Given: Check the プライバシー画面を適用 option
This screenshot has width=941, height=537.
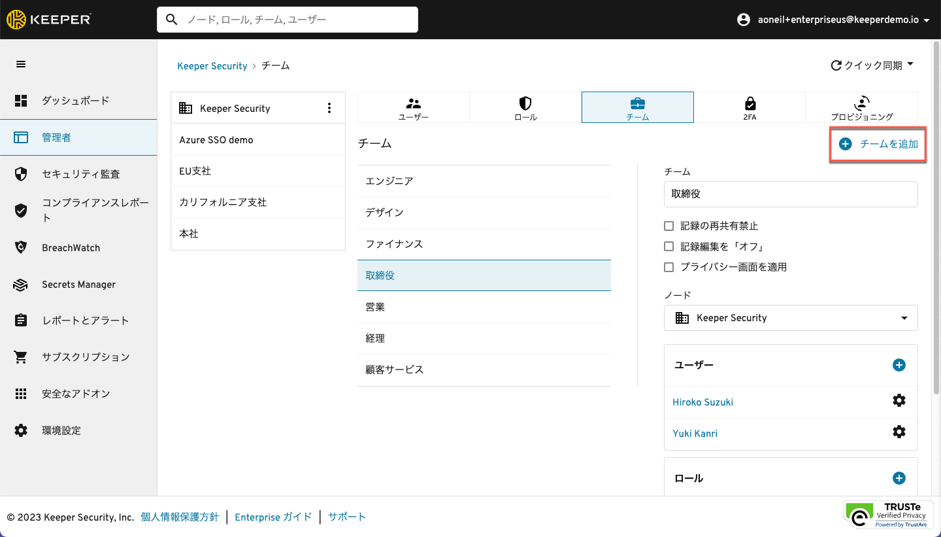Looking at the screenshot, I should (x=669, y=267).
